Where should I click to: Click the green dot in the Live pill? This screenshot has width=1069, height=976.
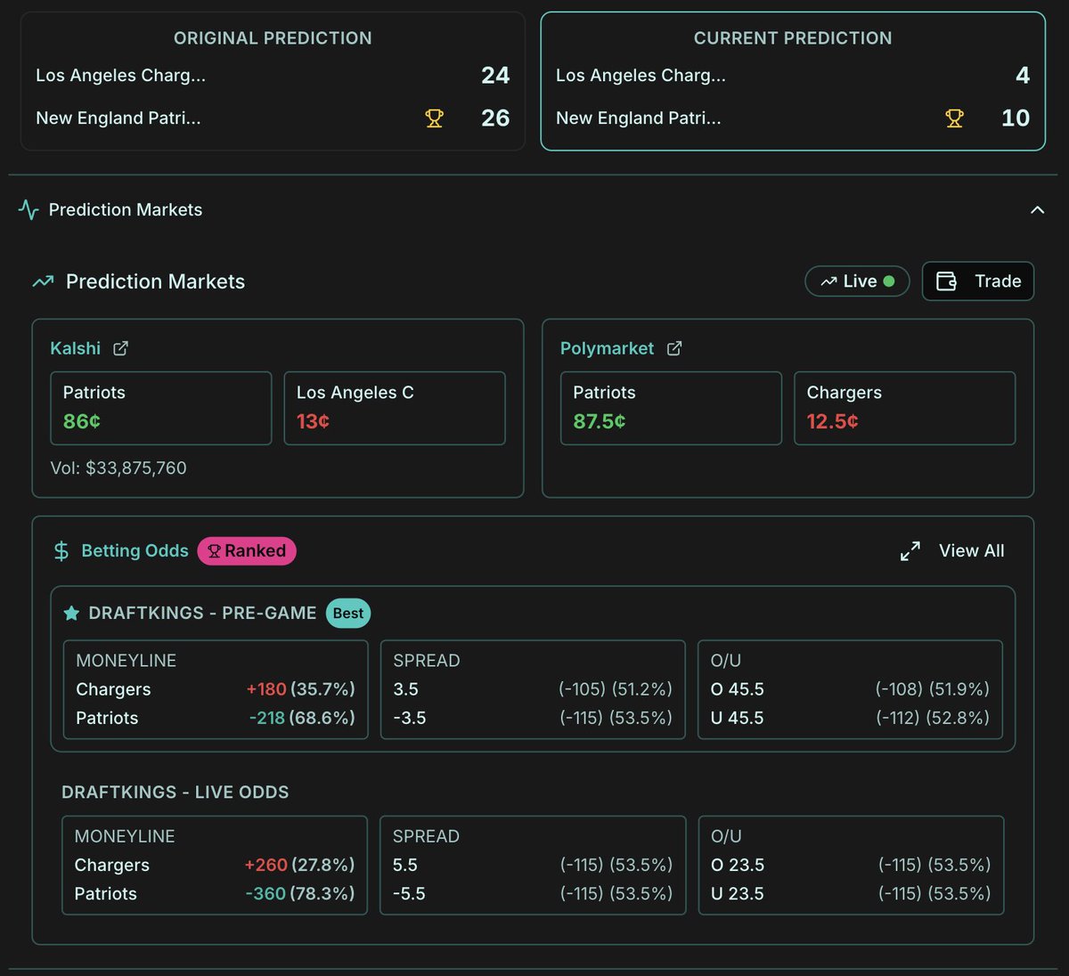coord(887,281)
